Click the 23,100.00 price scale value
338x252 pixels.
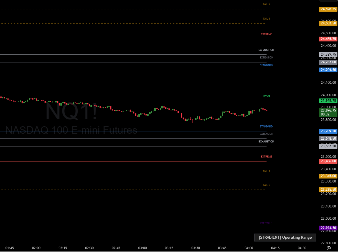[x=328, y=206]
